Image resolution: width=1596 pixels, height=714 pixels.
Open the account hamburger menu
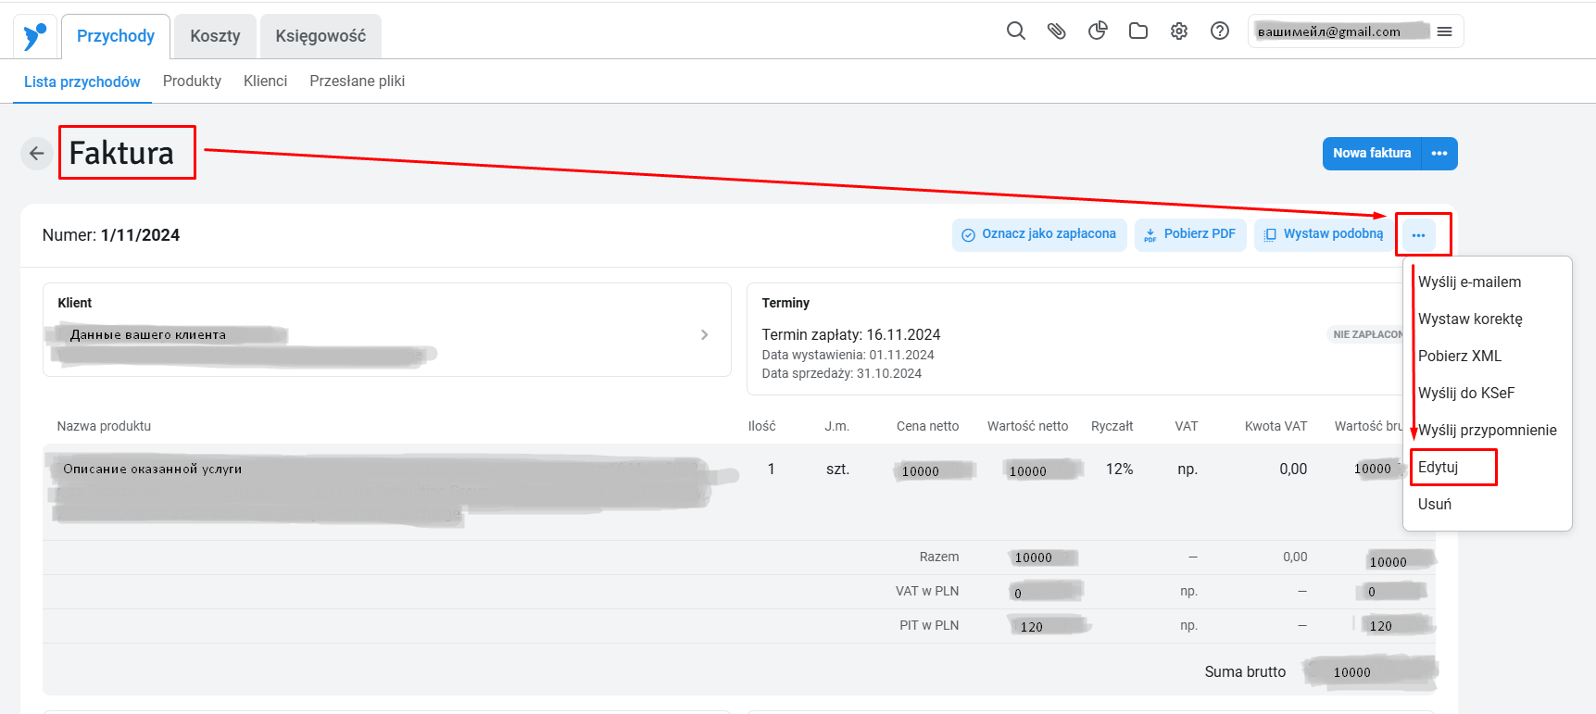(1444, 31)
